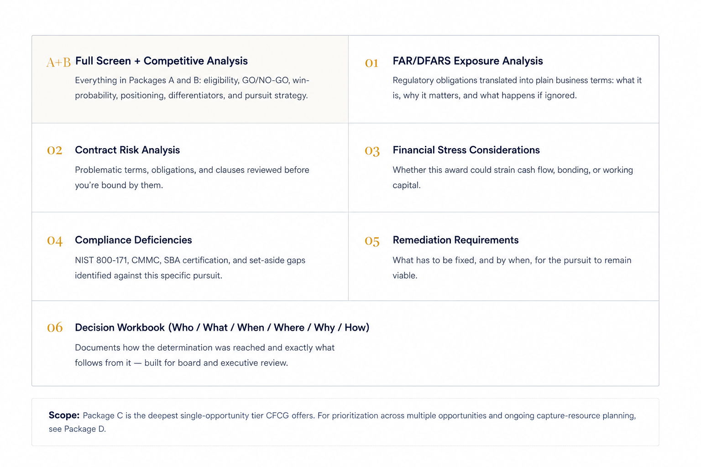The width and height of the screenshot is (701, 467).
Task: Click the 'Regulatory obligations translated' description
Action: [x=517, y=88]
